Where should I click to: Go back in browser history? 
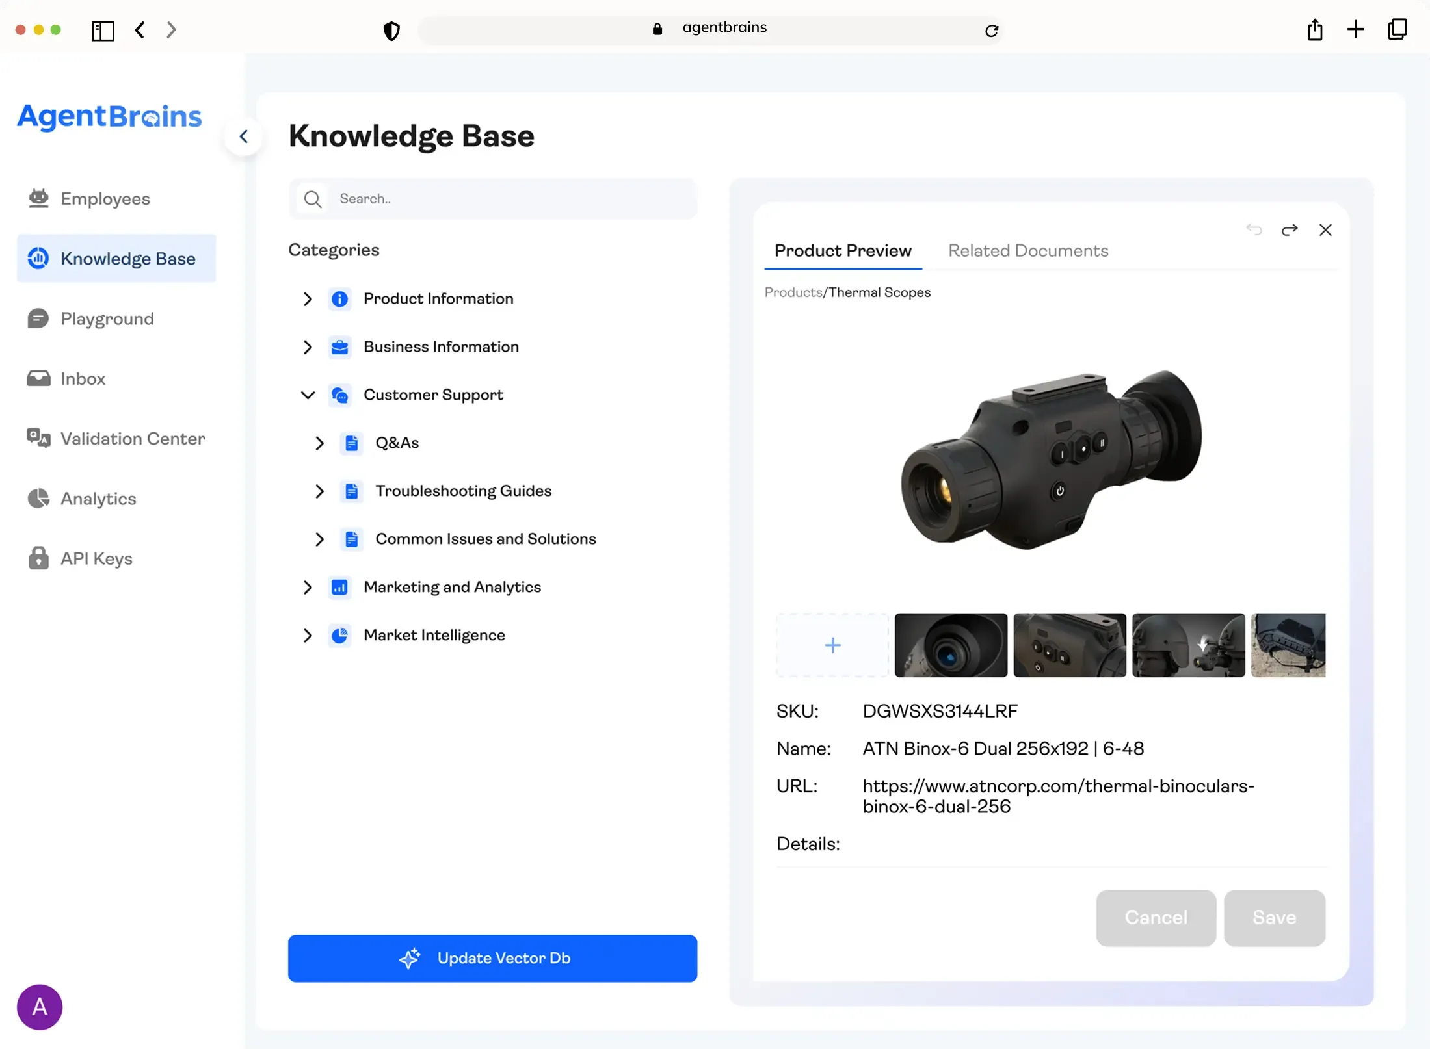pos(140,30)
